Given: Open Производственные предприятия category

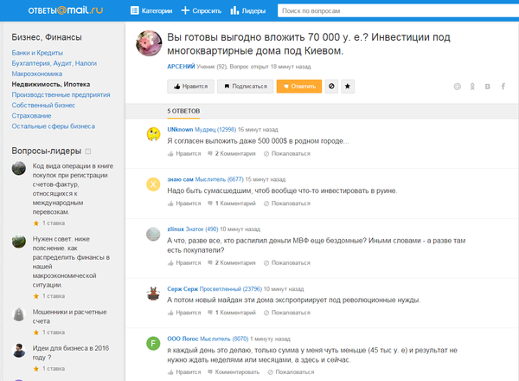Looking at the screenshot, I should [61, 94].
